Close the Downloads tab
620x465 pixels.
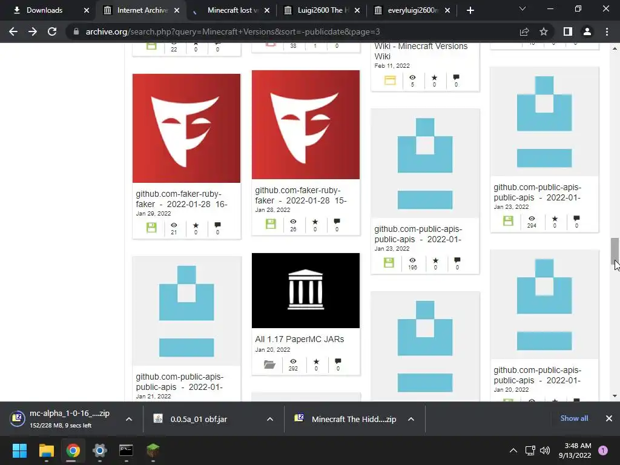click(87, 10)
